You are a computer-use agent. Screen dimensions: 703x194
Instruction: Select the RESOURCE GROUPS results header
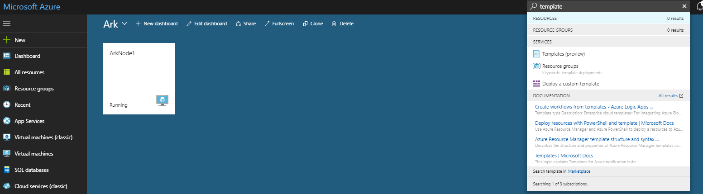click(608, 30)
